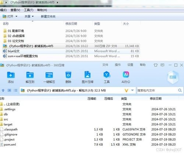Click the 2024/7/26 10:22 date cell
Screen dimensions: 184x153
(77, 46)
